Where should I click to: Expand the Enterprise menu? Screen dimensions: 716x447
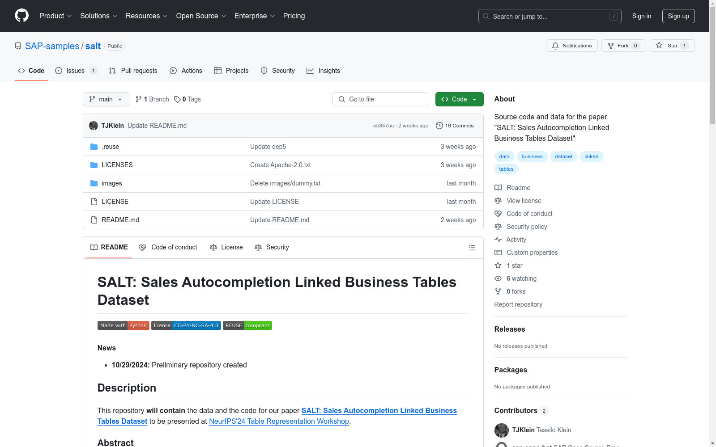(255, 16)
